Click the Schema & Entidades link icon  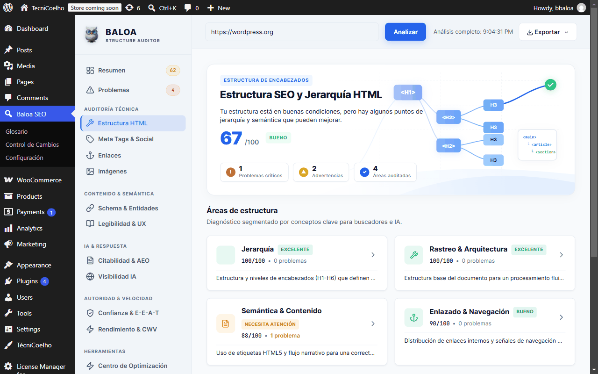pyautogui.click(x=90, y=208)
